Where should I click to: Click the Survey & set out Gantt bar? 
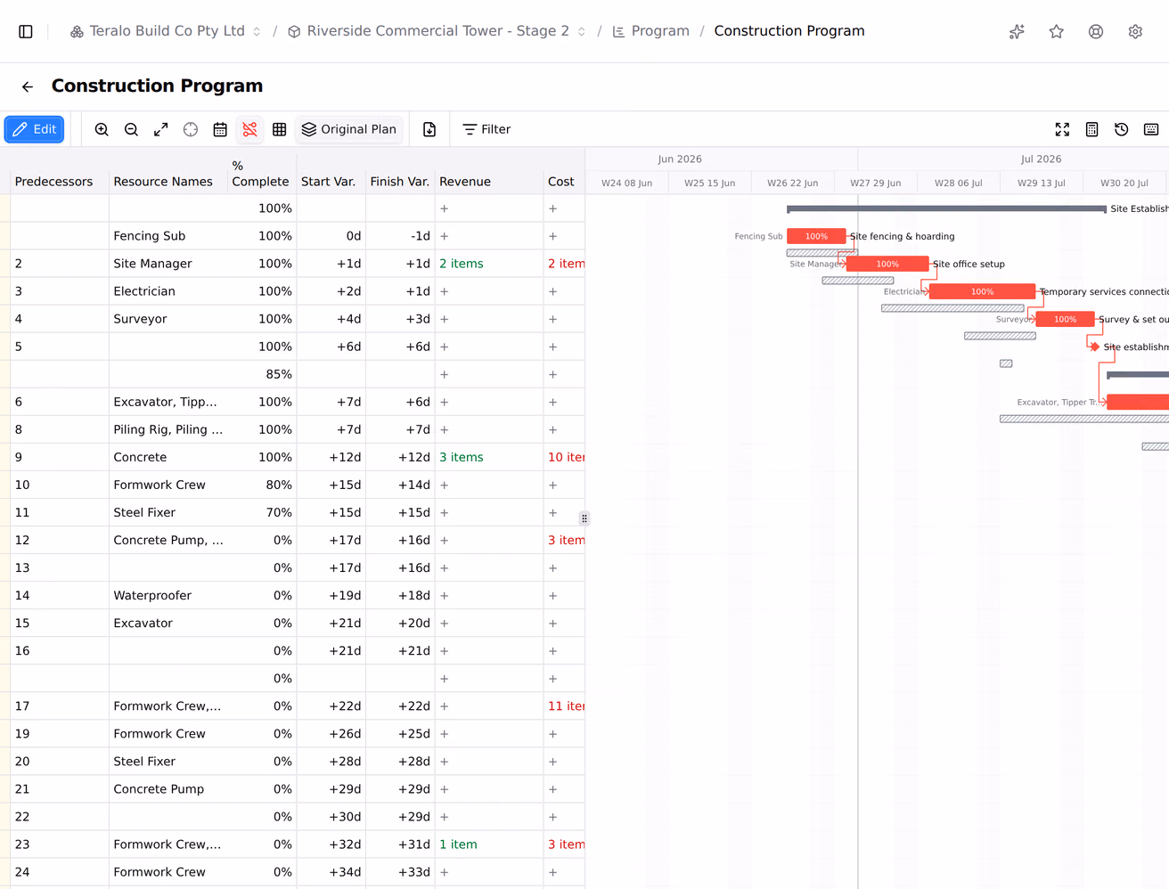(1065, 319)
